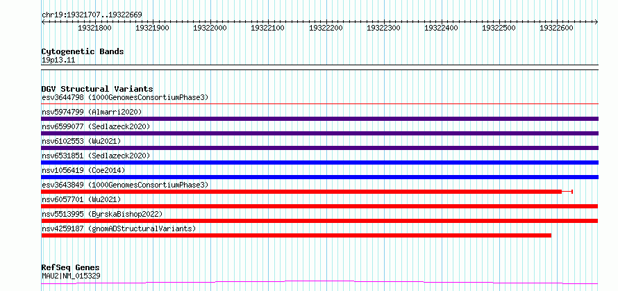
Task: Click the chr19:19321707..19322669 region label
Action: (92, 15)
